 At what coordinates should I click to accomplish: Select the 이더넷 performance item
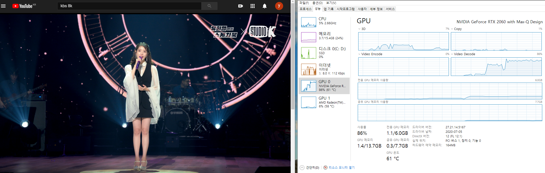324,69
